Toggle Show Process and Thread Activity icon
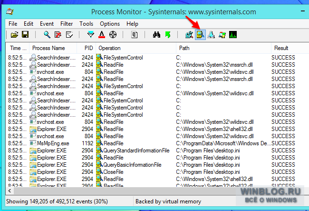This screenshot has height=211, width=309. click(x=222, y=35)
